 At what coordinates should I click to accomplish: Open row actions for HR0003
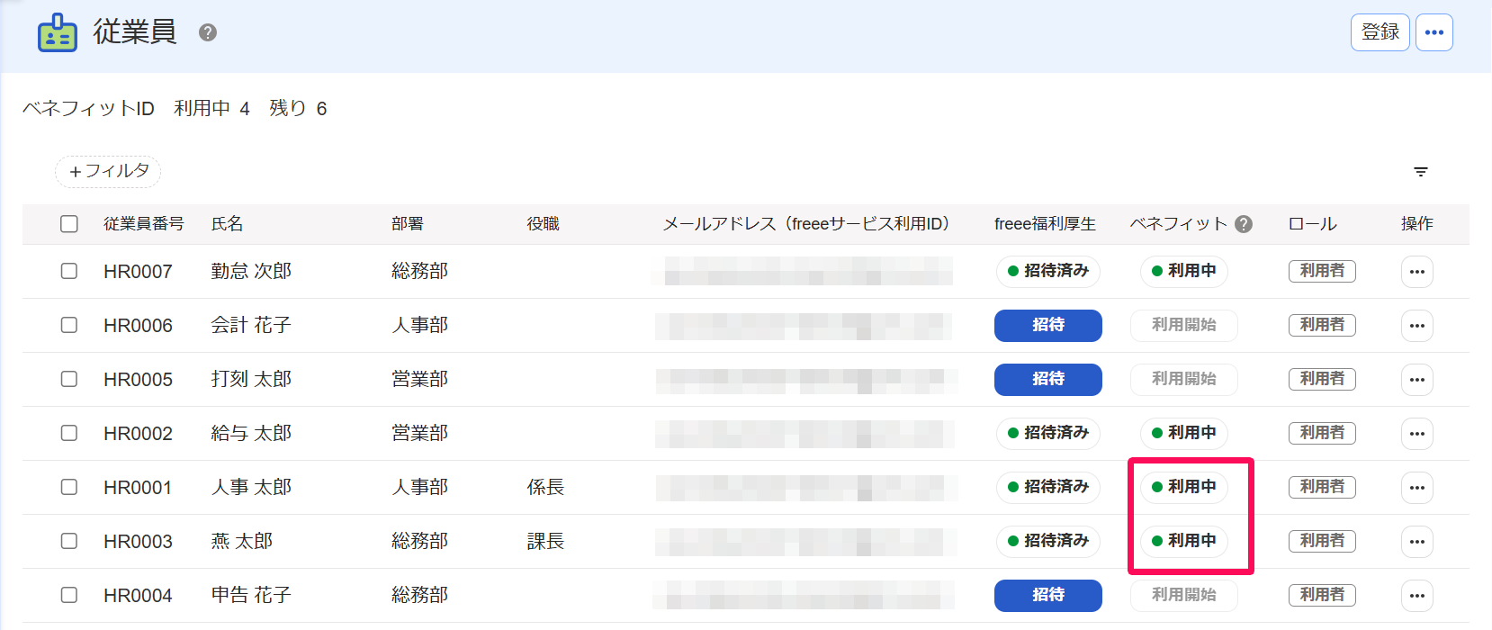pos(1417,541)
